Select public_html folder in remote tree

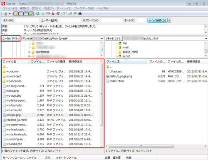tap(130, 52)
